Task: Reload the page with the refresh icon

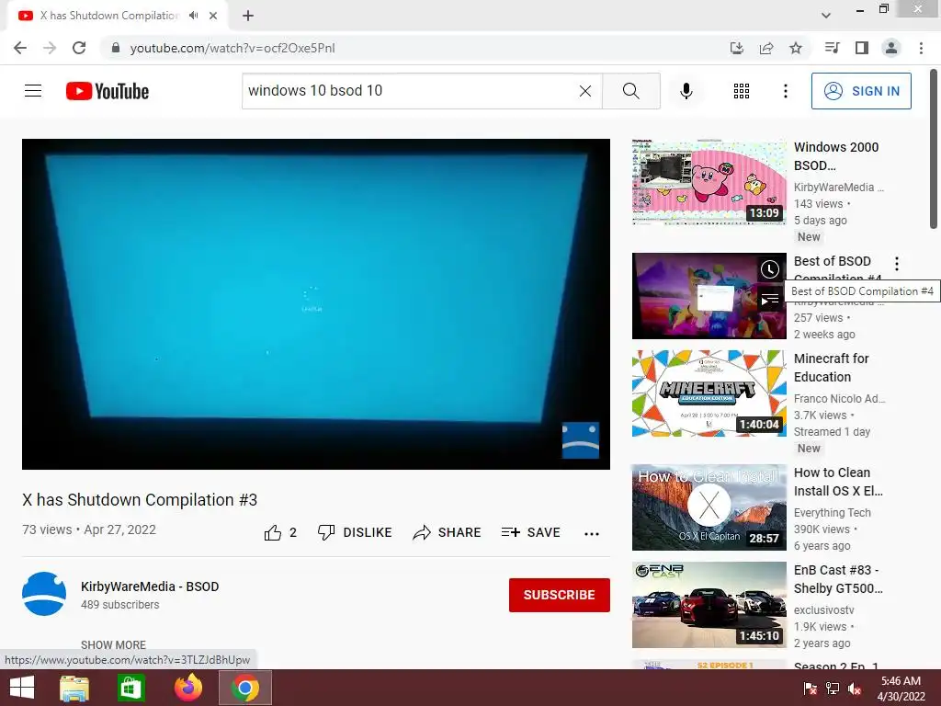Action: pos(79,48)
